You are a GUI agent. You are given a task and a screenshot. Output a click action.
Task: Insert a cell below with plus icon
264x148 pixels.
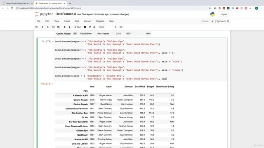(x=42, y=27)
